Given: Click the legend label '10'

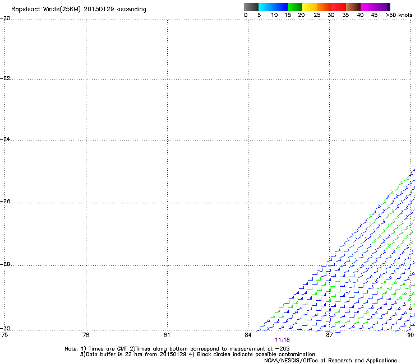Looking at the screenshot, I should click(x=274, y=15).
